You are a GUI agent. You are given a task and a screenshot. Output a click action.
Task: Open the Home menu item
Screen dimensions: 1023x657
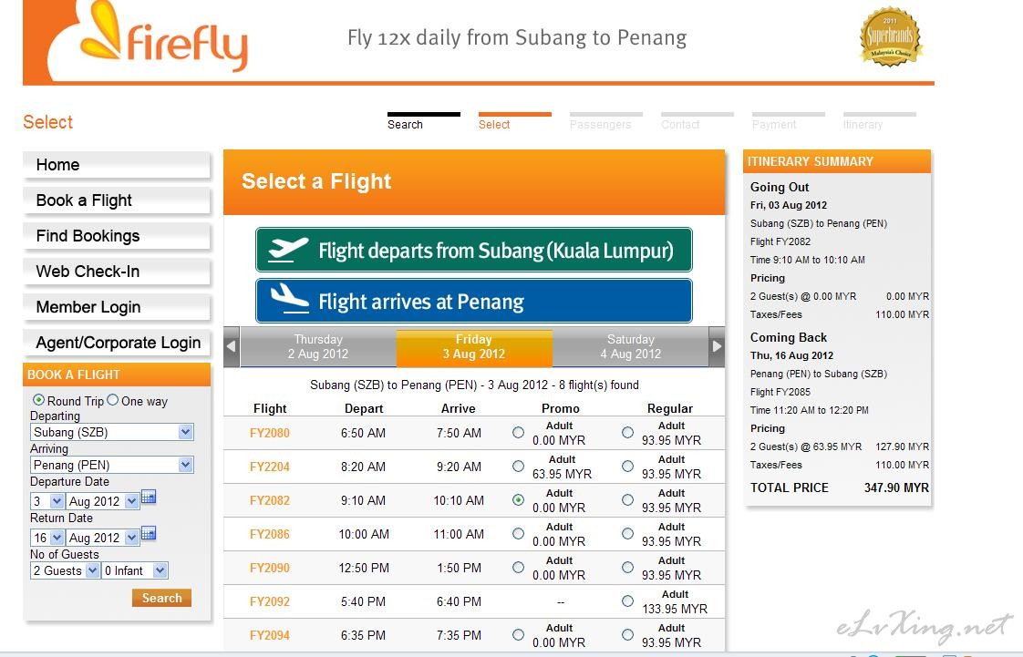[x=117, y=165]
